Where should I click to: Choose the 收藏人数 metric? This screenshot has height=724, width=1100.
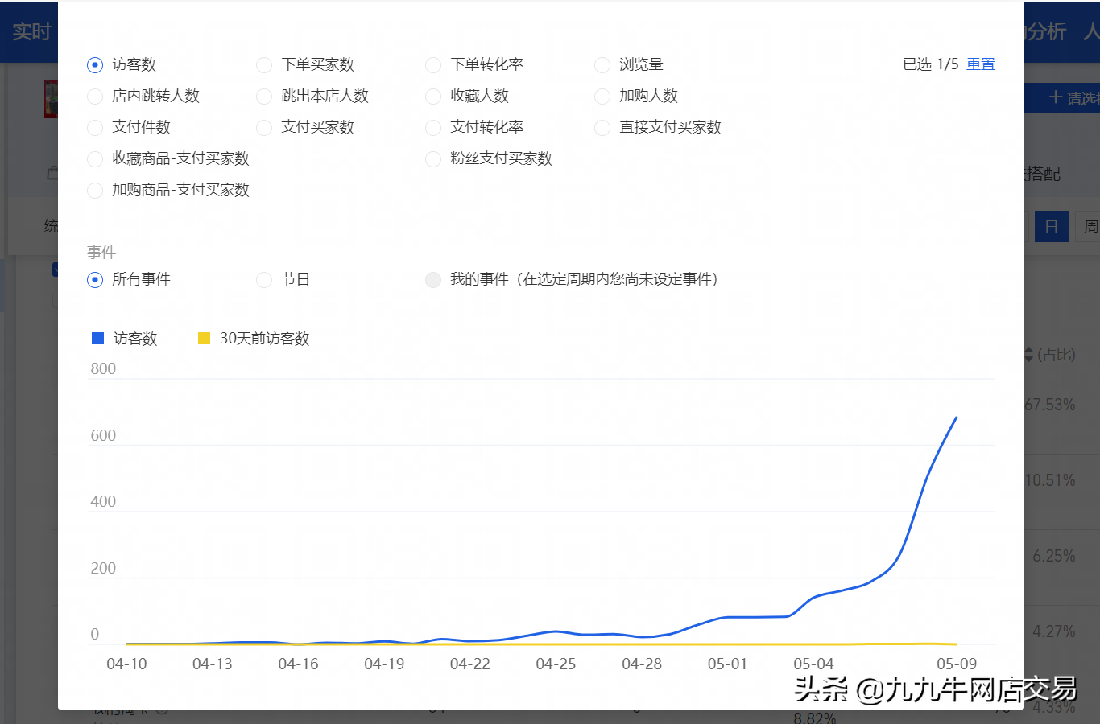coord(433,97)
